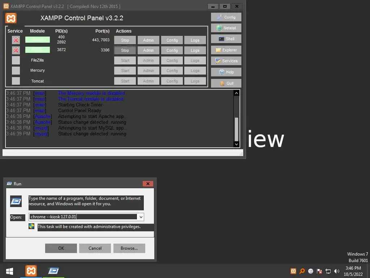The image size is (370, 278).
Task: Click the log scrollbar down arrow
Action: click(x=236, y=144)
